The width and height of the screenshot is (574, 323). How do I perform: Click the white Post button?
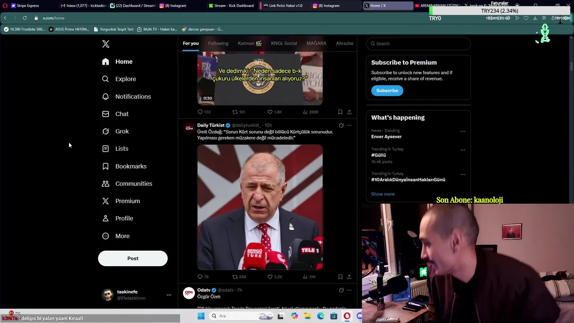coord(133,258)
